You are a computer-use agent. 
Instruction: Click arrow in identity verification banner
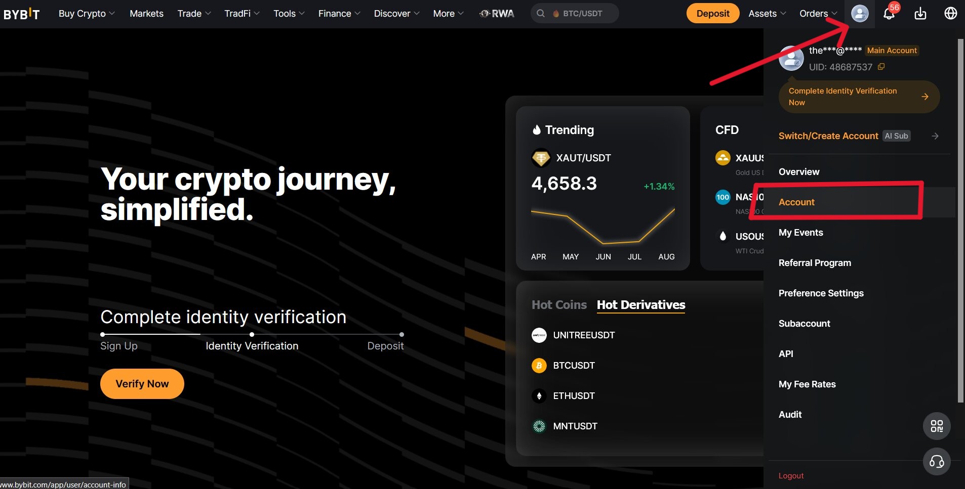pyautogui.click(x=925, y=97)
